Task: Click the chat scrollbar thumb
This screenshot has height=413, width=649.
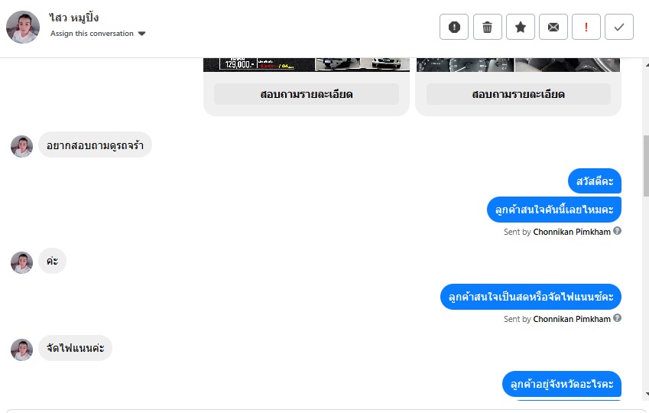Action: pos(646,166)
